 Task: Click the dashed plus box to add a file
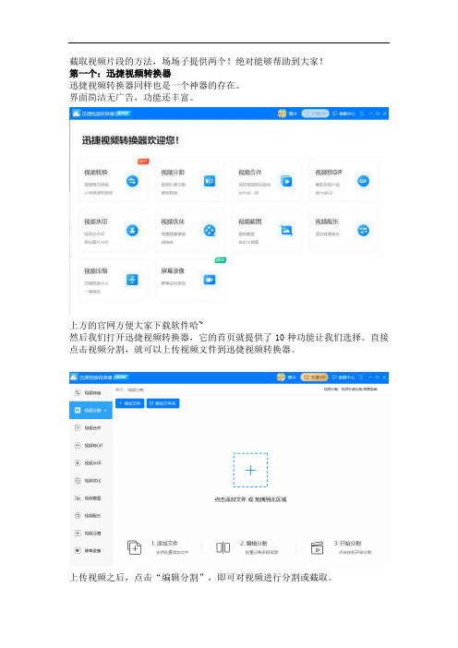point(250,470)
